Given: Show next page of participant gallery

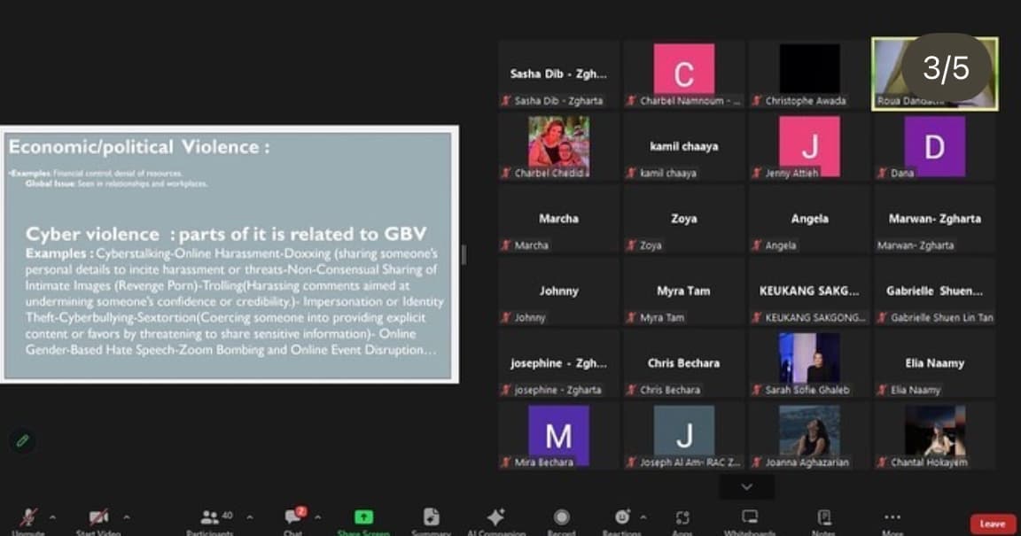Looking at the screenshot, I should coord(746,486).
